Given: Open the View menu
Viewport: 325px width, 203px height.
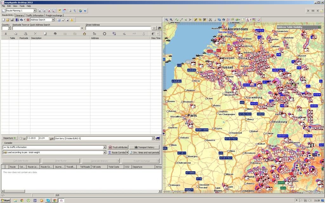Looking at the screenshot, I should click(x=15, y=6).
